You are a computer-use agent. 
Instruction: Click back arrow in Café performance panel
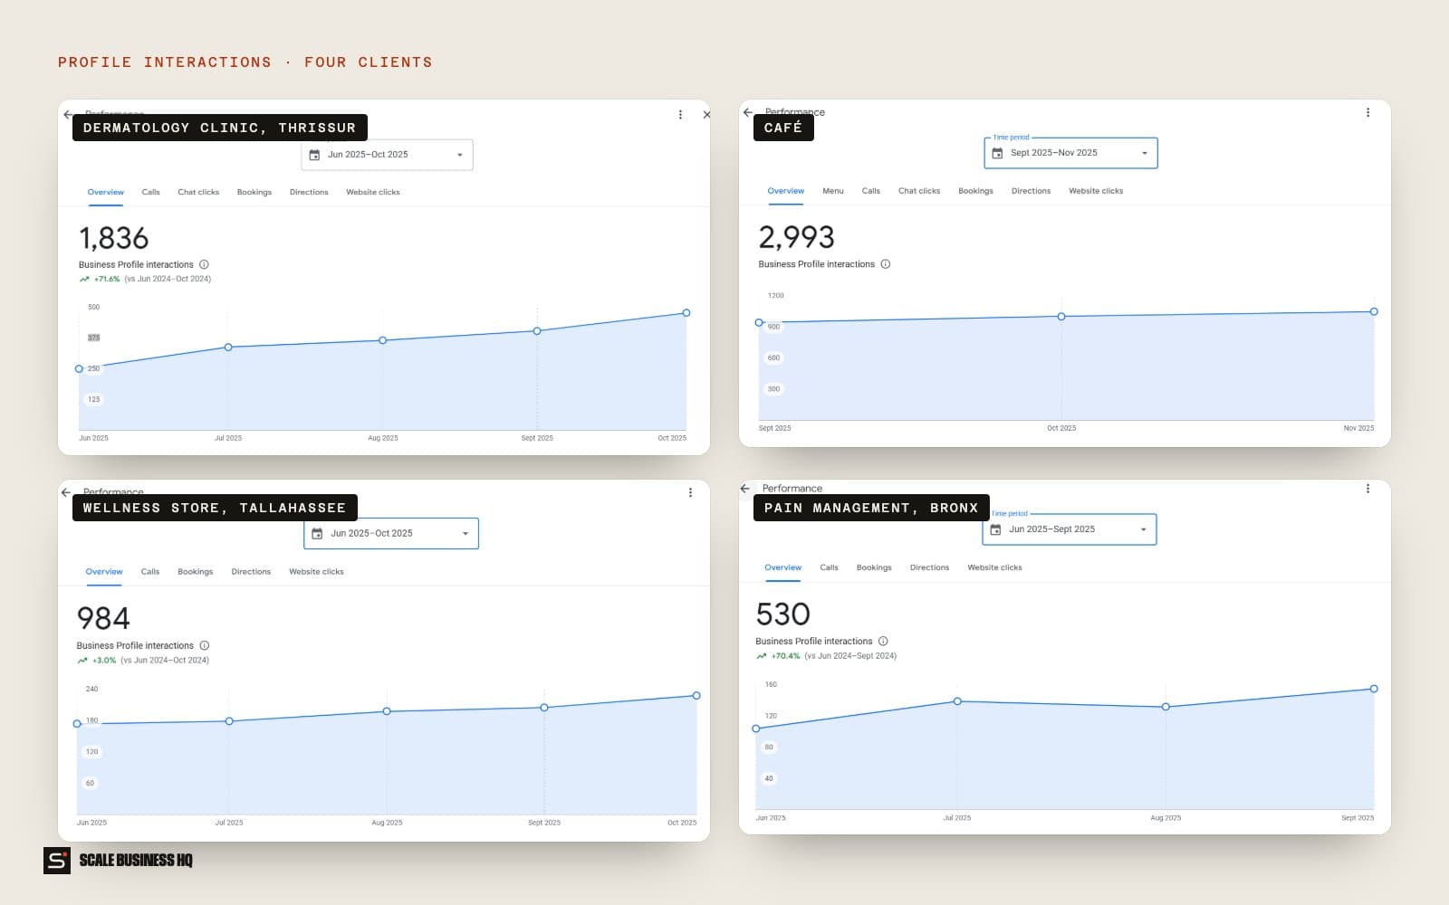pyautogui.click(x=747, y=112)
